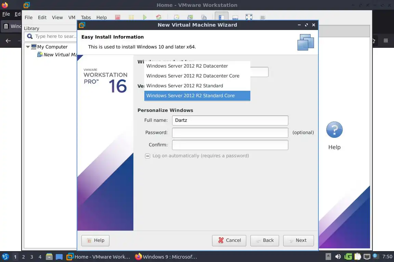Switch to Firefox Windows 9 taskbar entry

[x=166, y=257]
